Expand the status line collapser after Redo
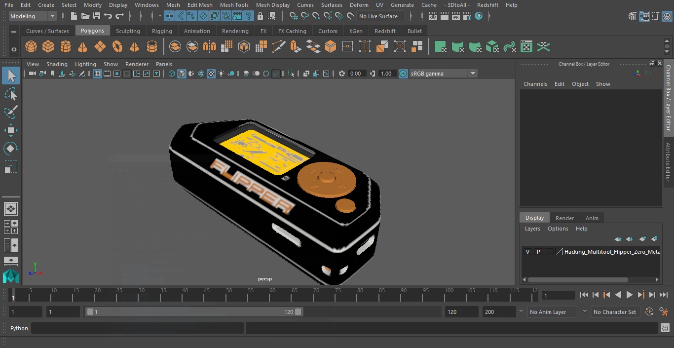674x348 pixels. coord(130,16)
